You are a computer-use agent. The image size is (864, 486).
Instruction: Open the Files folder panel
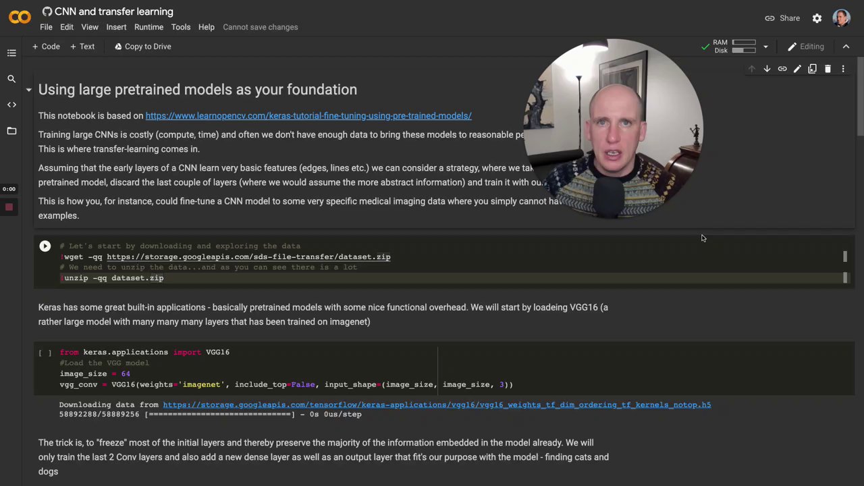(x=11, y=131)
